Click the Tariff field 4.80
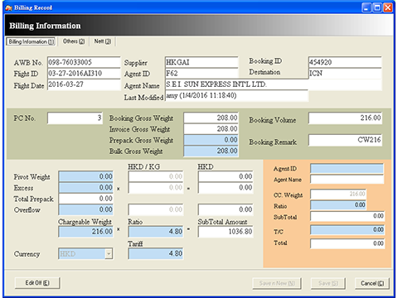This screenshot has width=398, height=298. tap(156, 254)
